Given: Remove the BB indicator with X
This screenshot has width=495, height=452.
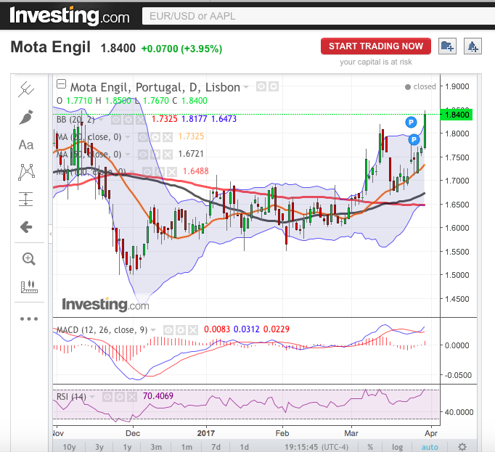Looking at the screenshot, I should pos(141,120).
